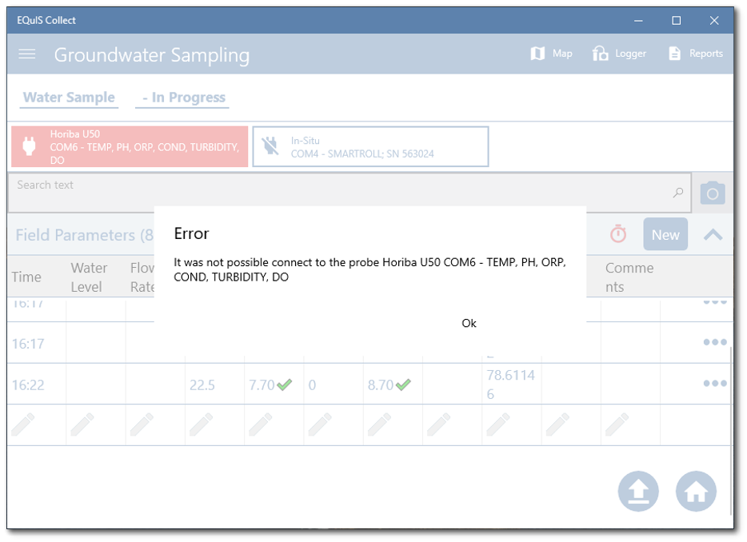The height and width of the screenshot is (542, 747).
Task: Click the Horiba U50 plug icon
Action: 29,146
